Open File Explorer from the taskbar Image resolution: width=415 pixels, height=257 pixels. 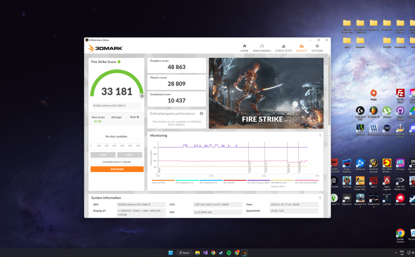click(197, 253)
